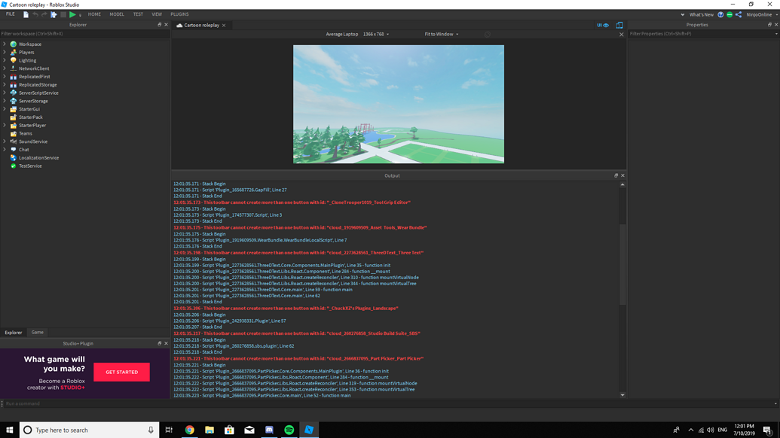This screenshot has width=780, height=438.
Task: Click the green Play button to test the game
Action: (x=72, y=14)
